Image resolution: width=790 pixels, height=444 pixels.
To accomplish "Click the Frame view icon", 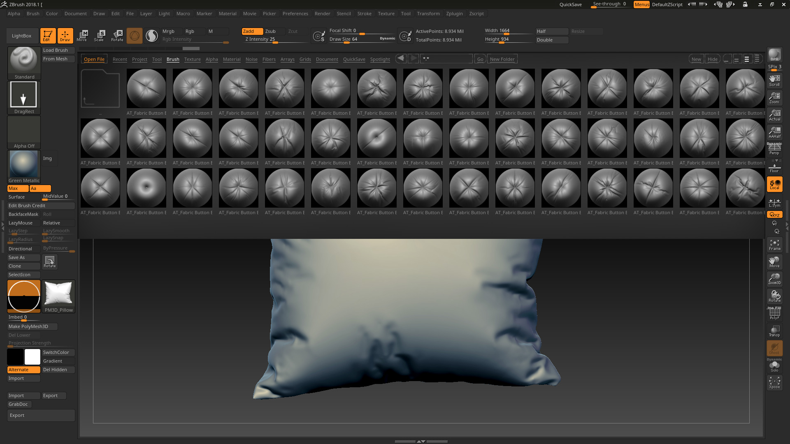I will (774, 245).
